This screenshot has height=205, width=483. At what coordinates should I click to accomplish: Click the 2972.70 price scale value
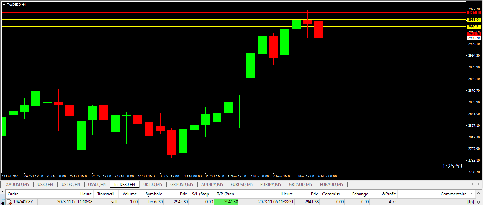[474, 9]
